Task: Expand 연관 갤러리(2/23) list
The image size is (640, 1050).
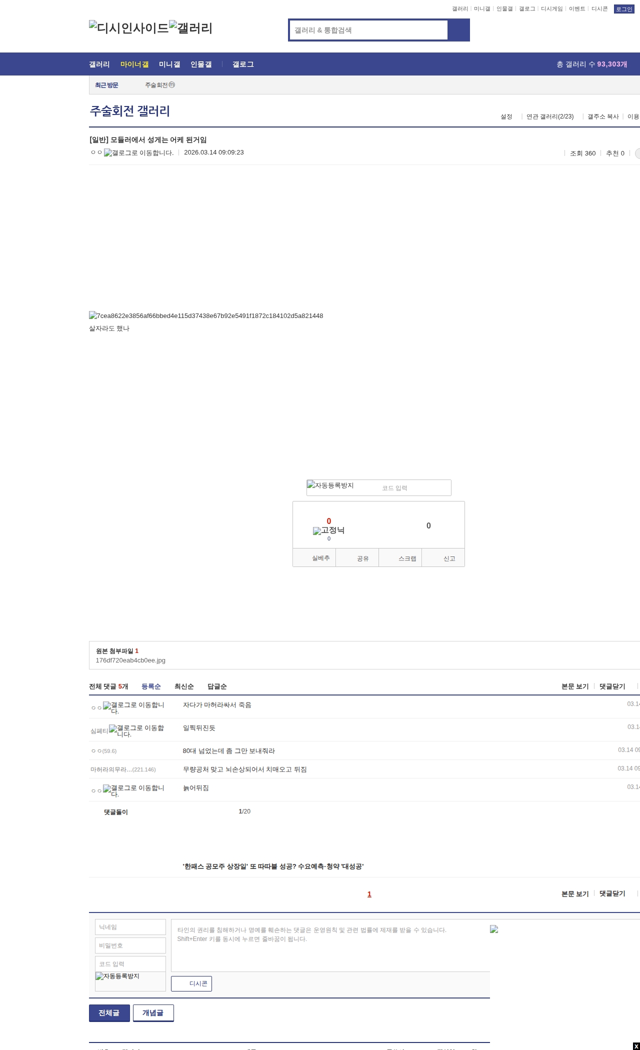Action: click(550, 116)
